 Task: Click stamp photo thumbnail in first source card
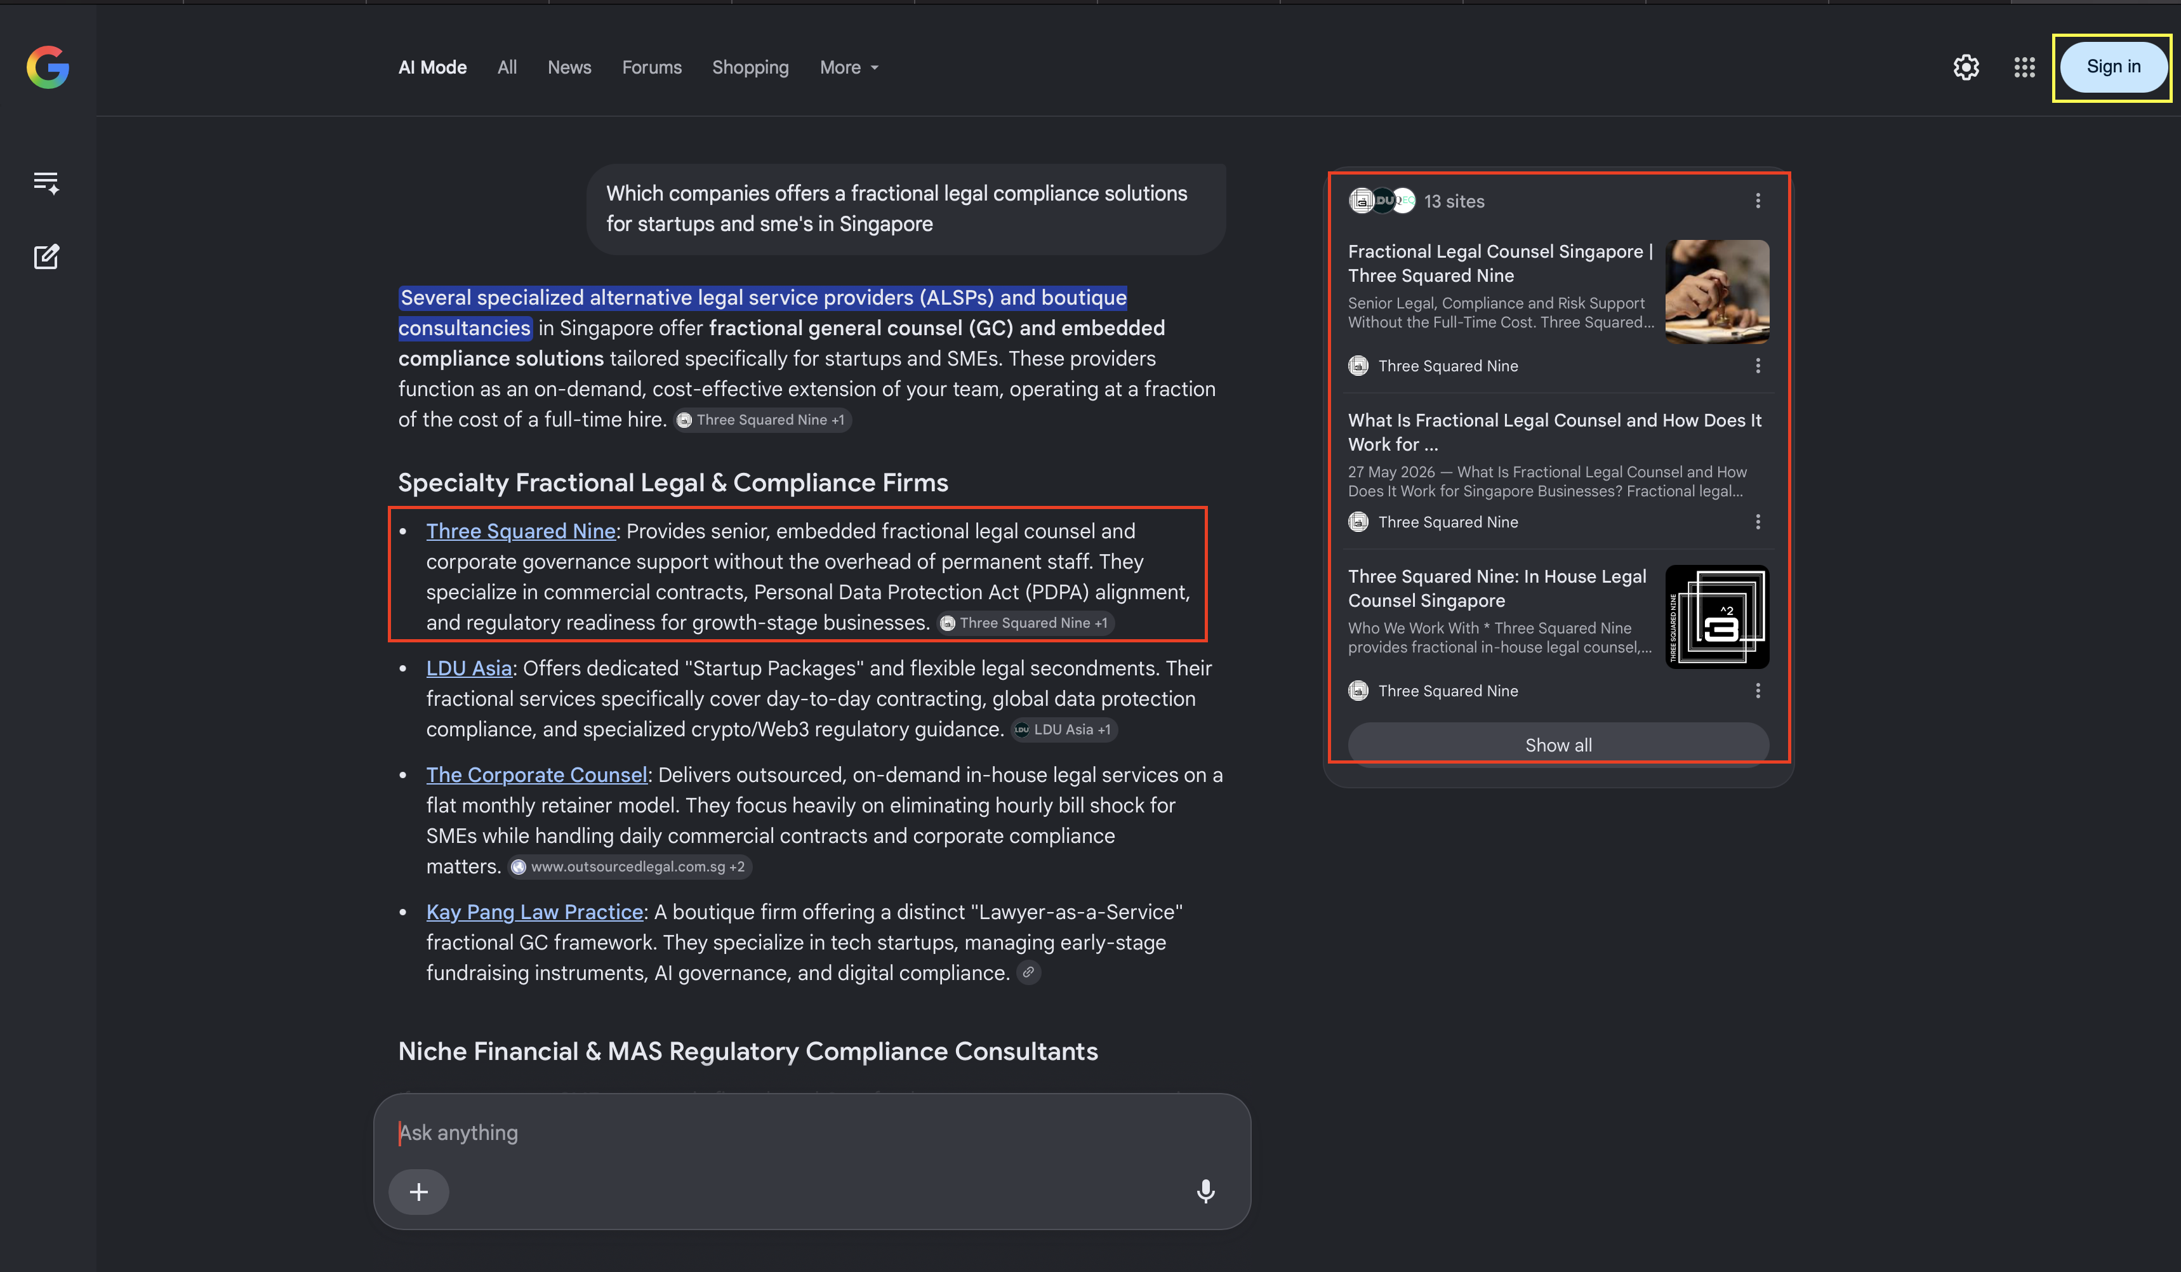click(1717, 291)
